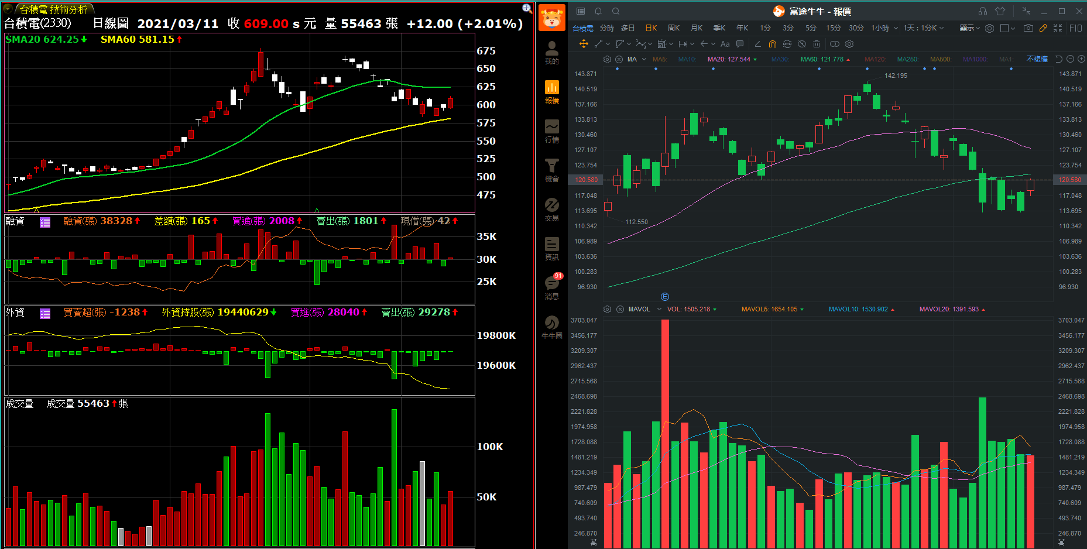Open F10 company info
This screenshot has height=549, width=1087.
point(1076,28)
